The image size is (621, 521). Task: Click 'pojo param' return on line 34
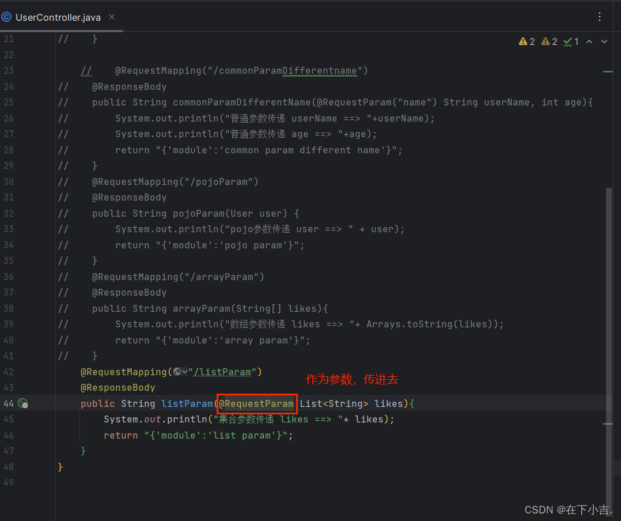[x=210, y=246]
